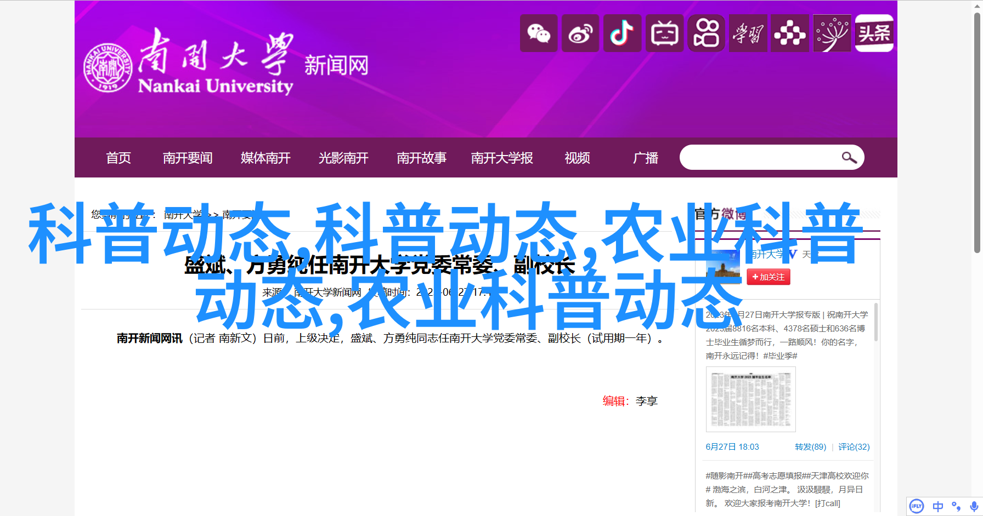Go to 首页 in navigation bar
This screenshot has width=983, height=516.
tap(118, 158)
